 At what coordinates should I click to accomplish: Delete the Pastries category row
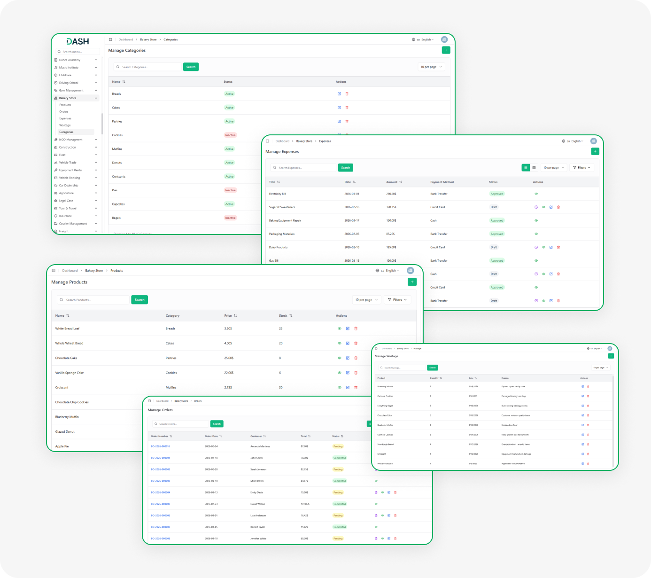pos(347,121)
